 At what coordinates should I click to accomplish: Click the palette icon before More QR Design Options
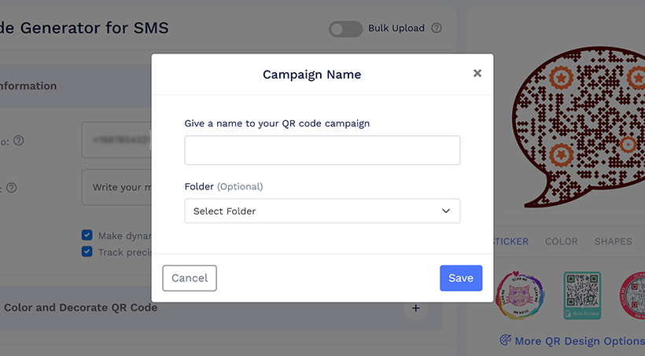(505, 341)
